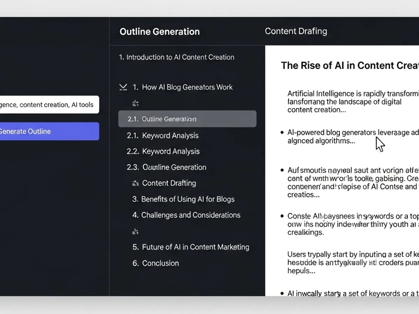Switch to the Outline Generation header tab
The width and height of the screenshot is (419, 314).
pos(160,31)
